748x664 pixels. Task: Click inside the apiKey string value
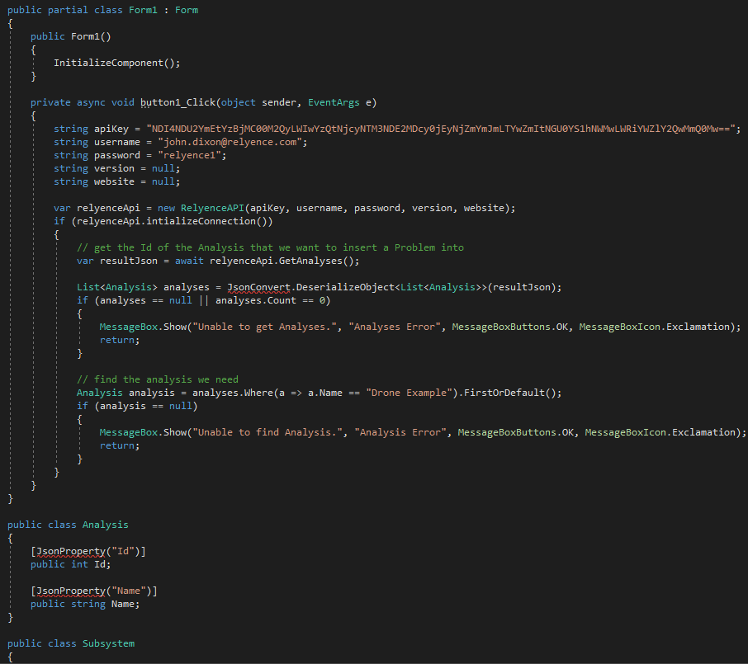443,129
